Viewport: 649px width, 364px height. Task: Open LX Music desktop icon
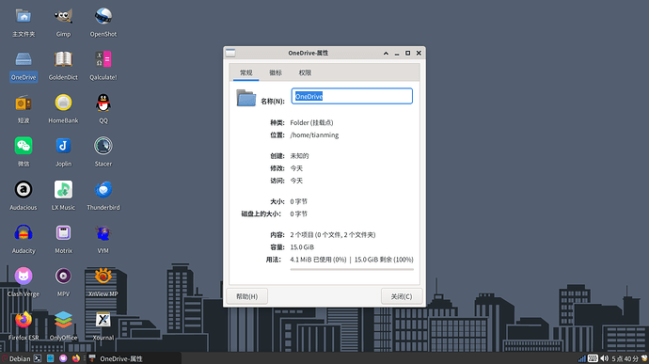pos(63,190)
